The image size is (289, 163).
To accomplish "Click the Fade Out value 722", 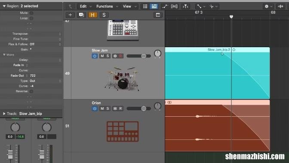I will (33, 75).
